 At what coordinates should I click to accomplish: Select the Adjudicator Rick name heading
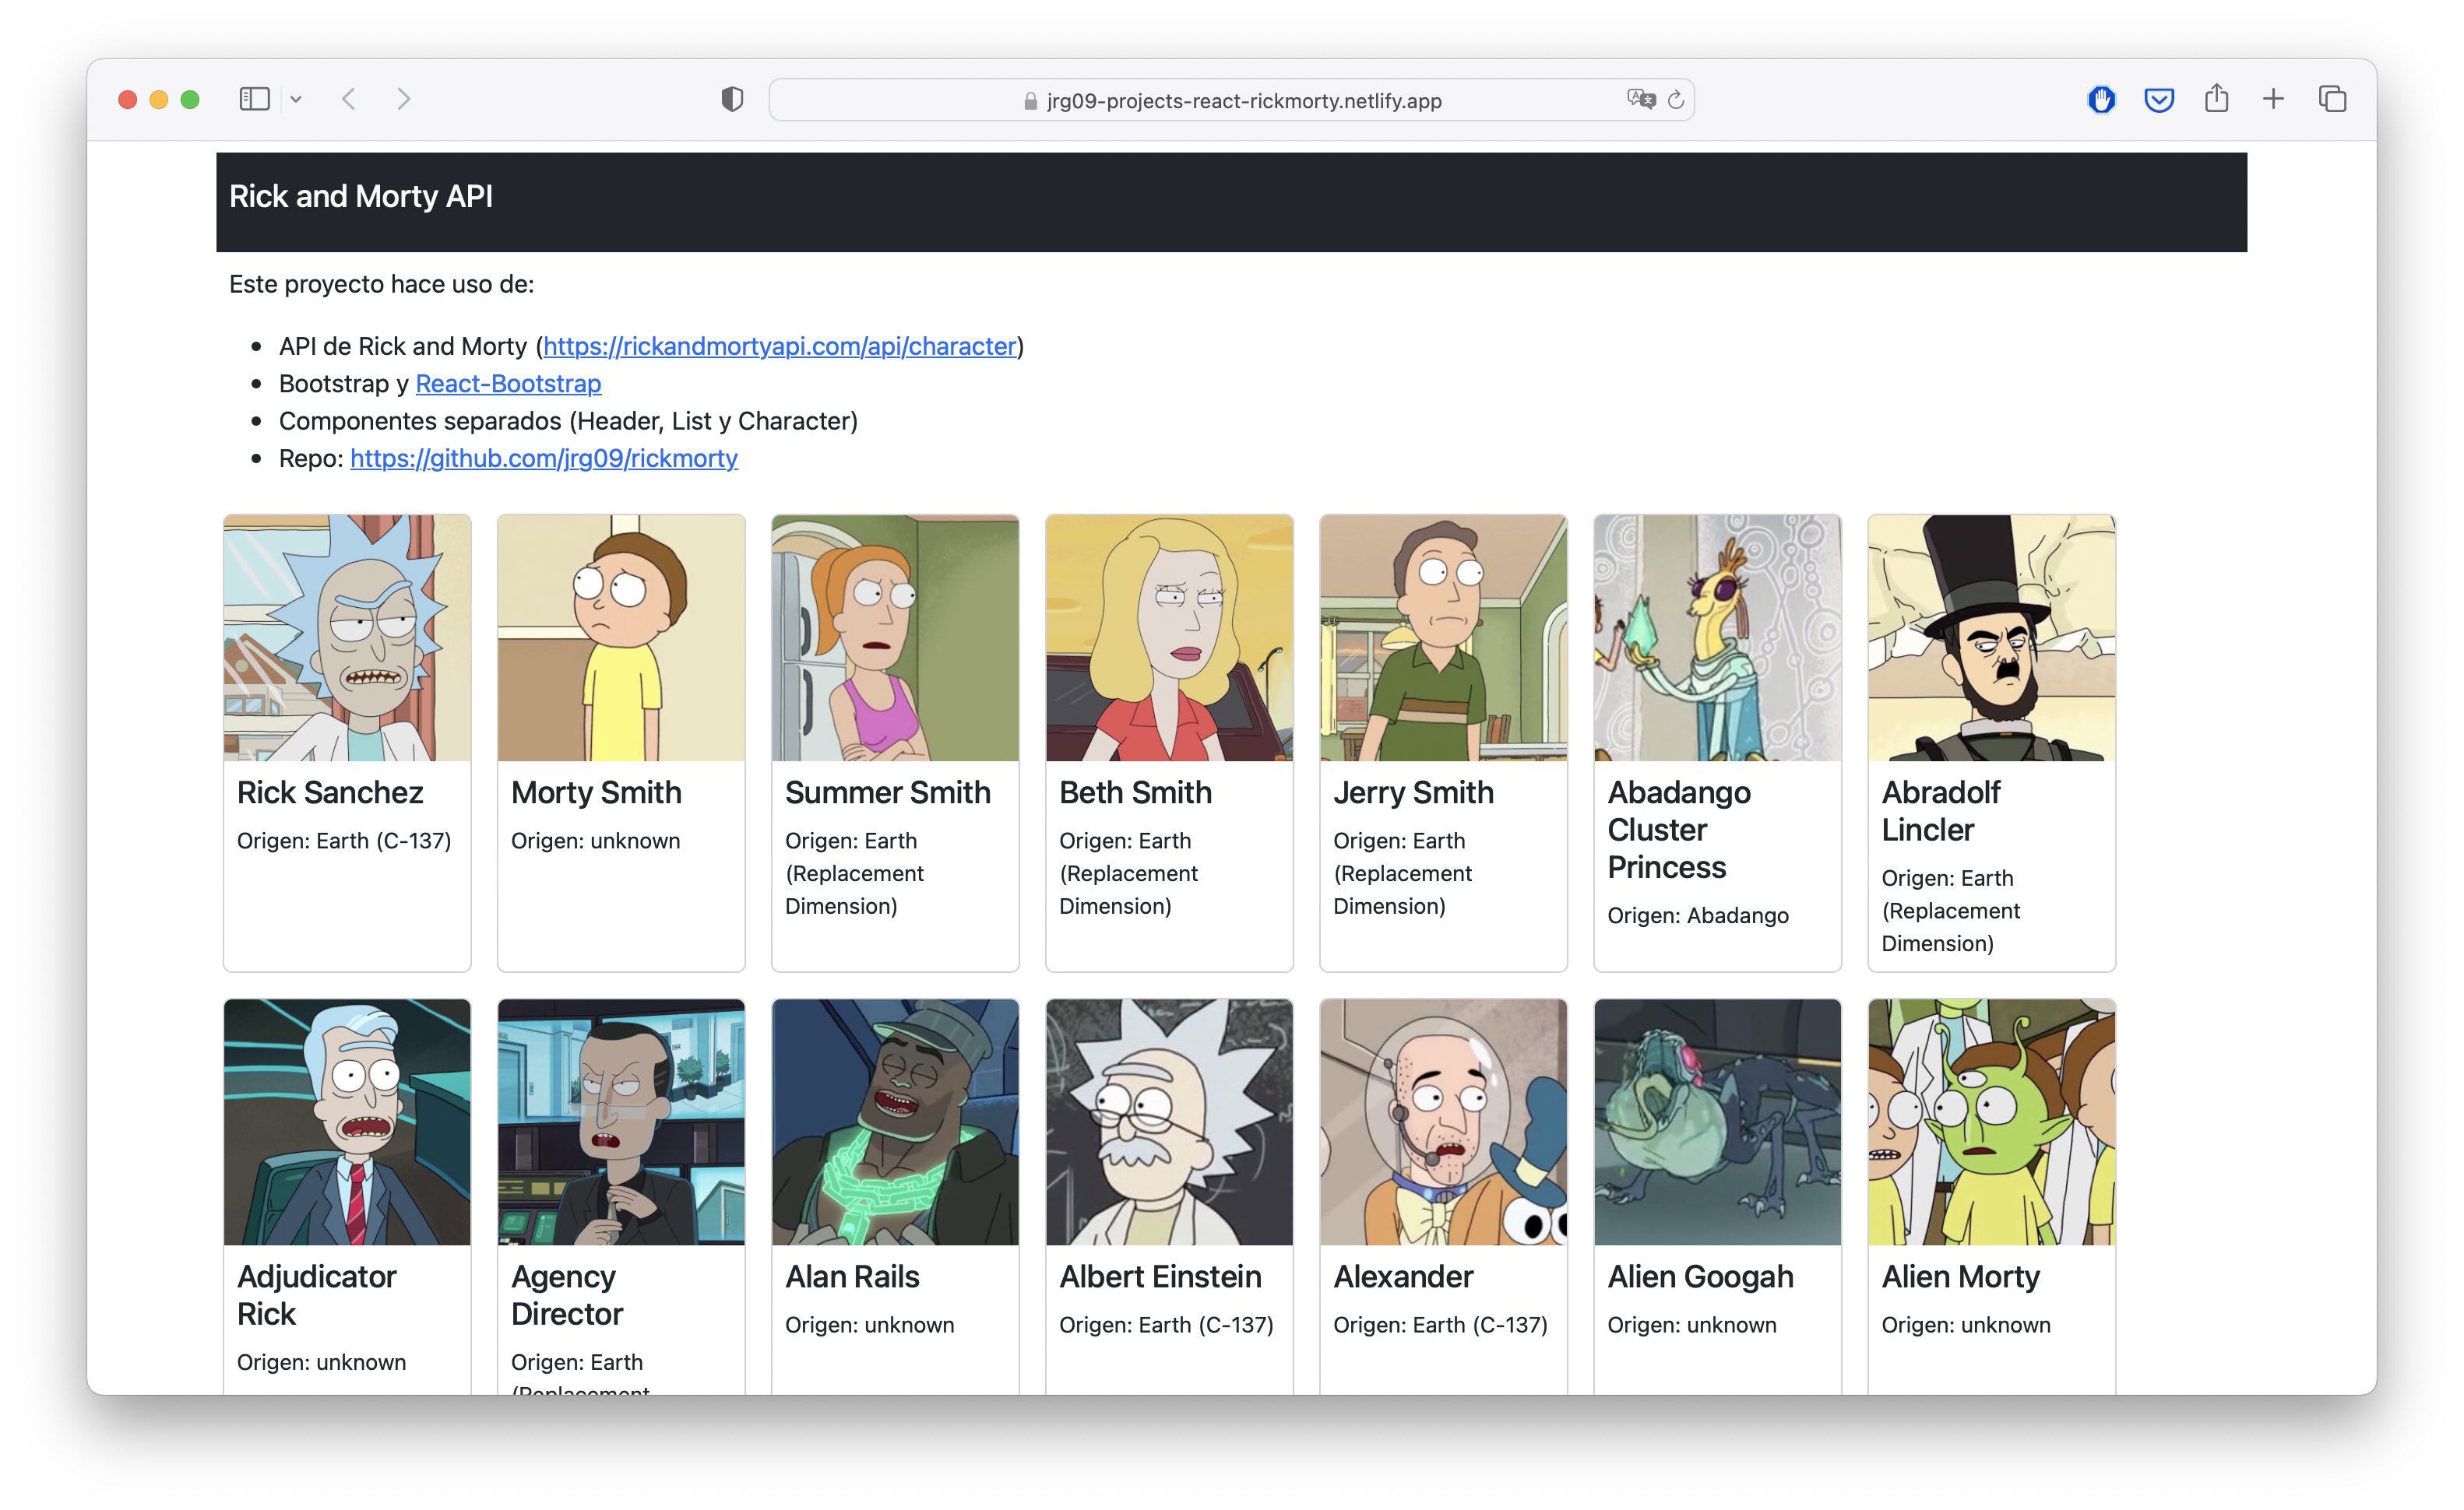coord(316,1295)
